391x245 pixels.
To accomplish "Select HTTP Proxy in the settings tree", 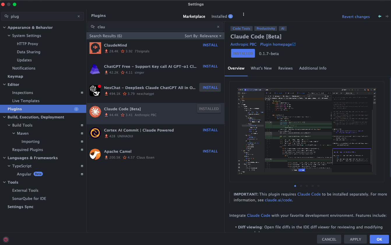I will click(27, 44).
